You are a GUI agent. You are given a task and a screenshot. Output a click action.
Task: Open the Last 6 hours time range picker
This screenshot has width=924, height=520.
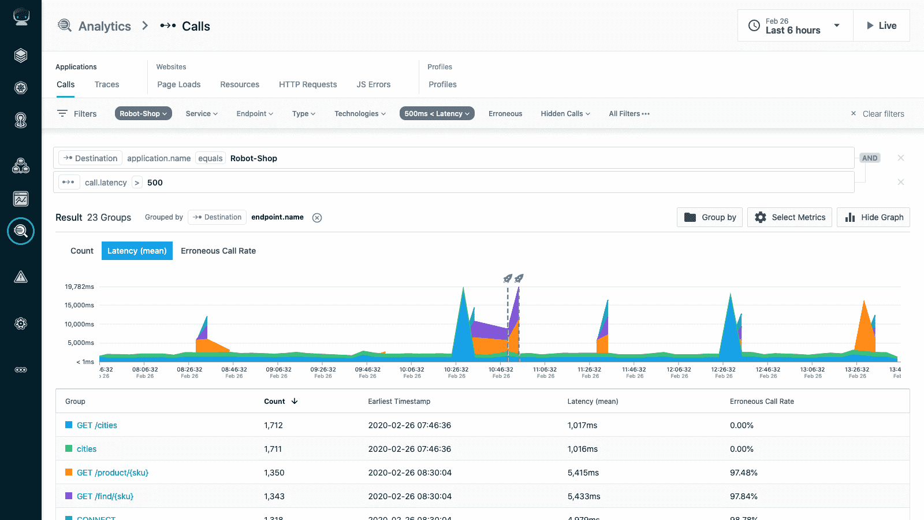[795, 25]
